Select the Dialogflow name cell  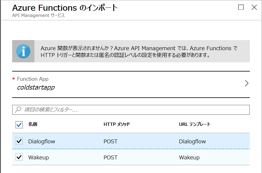[42, 142]
